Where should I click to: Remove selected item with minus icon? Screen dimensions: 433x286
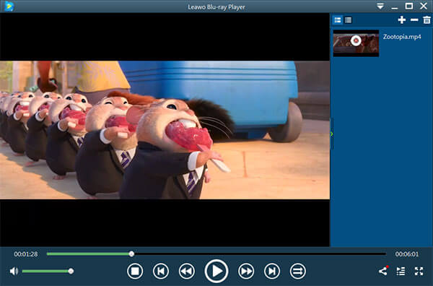[x=414, y=20]
